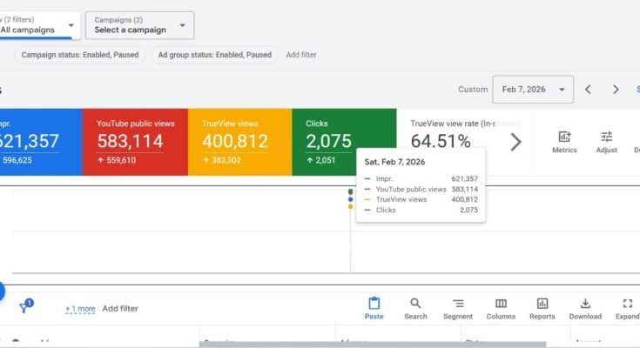This screenshot has width=640, height=348.
Task: Click the +1 more filters link
Action: tap(80, 308)
